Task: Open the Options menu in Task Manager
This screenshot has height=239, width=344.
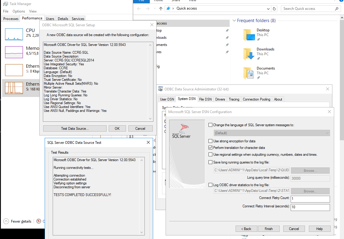Action: (x=19, y=11)
